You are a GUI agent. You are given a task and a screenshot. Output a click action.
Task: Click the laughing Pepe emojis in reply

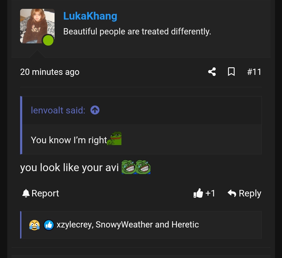[x=136, y=167]
